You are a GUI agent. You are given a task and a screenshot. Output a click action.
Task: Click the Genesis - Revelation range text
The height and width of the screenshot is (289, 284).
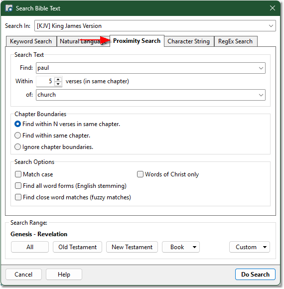(39, 234)
